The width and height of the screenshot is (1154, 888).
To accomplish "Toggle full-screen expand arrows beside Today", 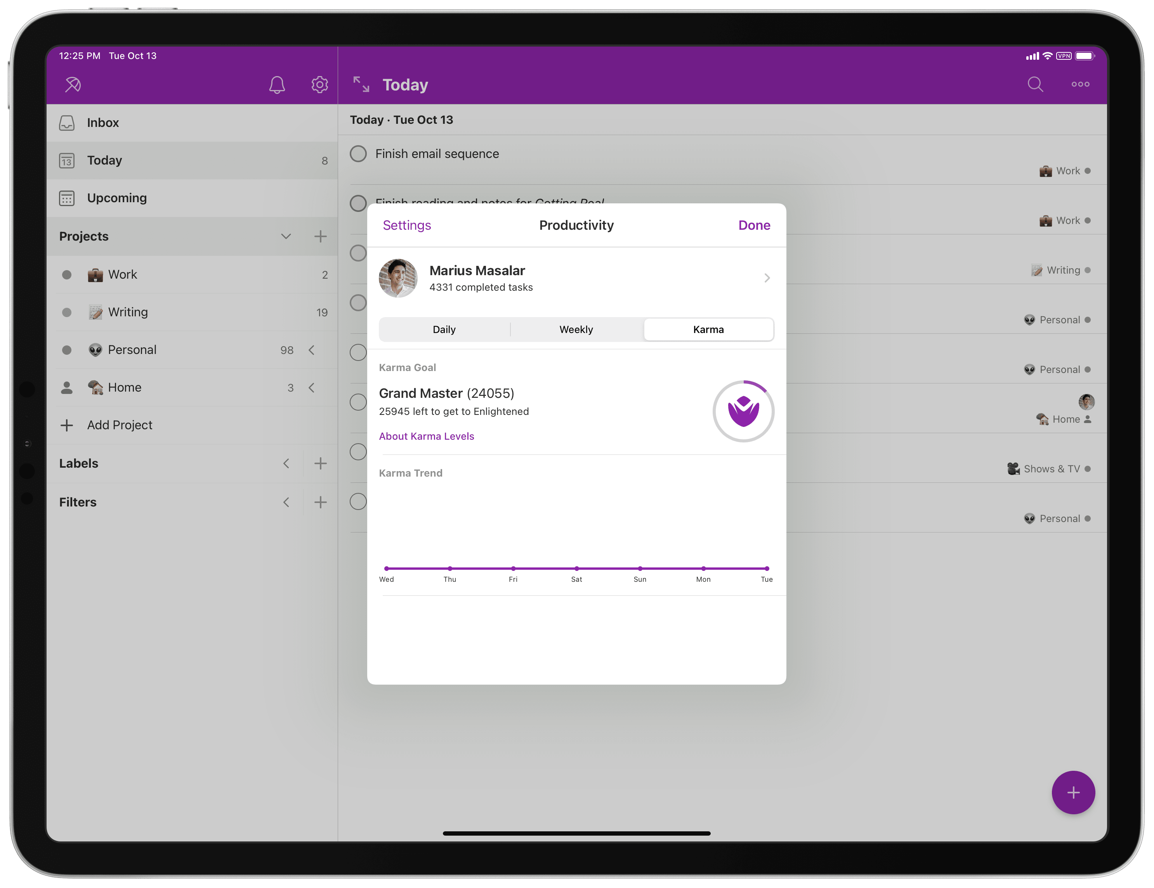I will click(x=361, y=84).
